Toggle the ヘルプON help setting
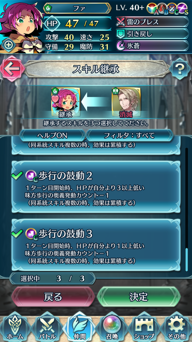 click(x=53, y=135)
